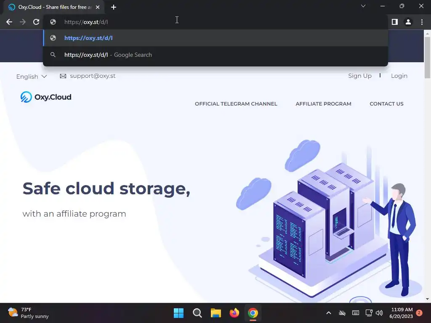Click the forward navigation arrow
This screenshot has width=431, height=323.
tap(23, 22)
